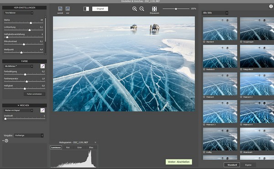Click the Helligkeit slider handle
Screen dimensions: 274x169
tap(25, 89)
